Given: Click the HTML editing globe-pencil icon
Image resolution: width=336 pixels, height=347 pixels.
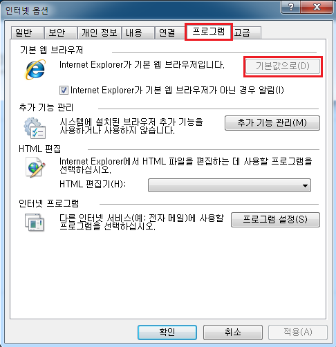Looking at the screenshot, I should [35, 167].
